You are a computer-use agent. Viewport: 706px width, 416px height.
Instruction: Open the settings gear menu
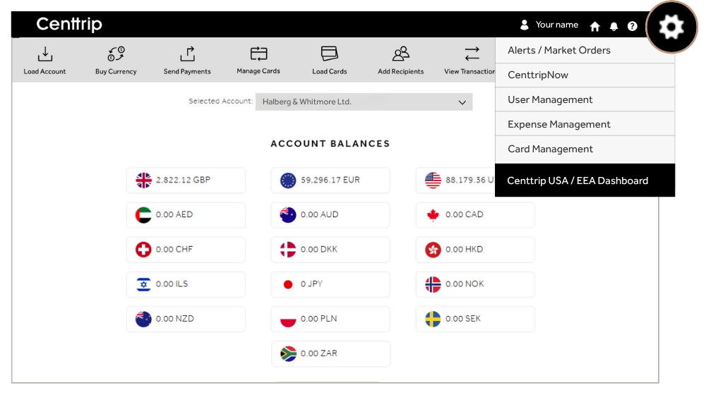(x=671, y=27)
